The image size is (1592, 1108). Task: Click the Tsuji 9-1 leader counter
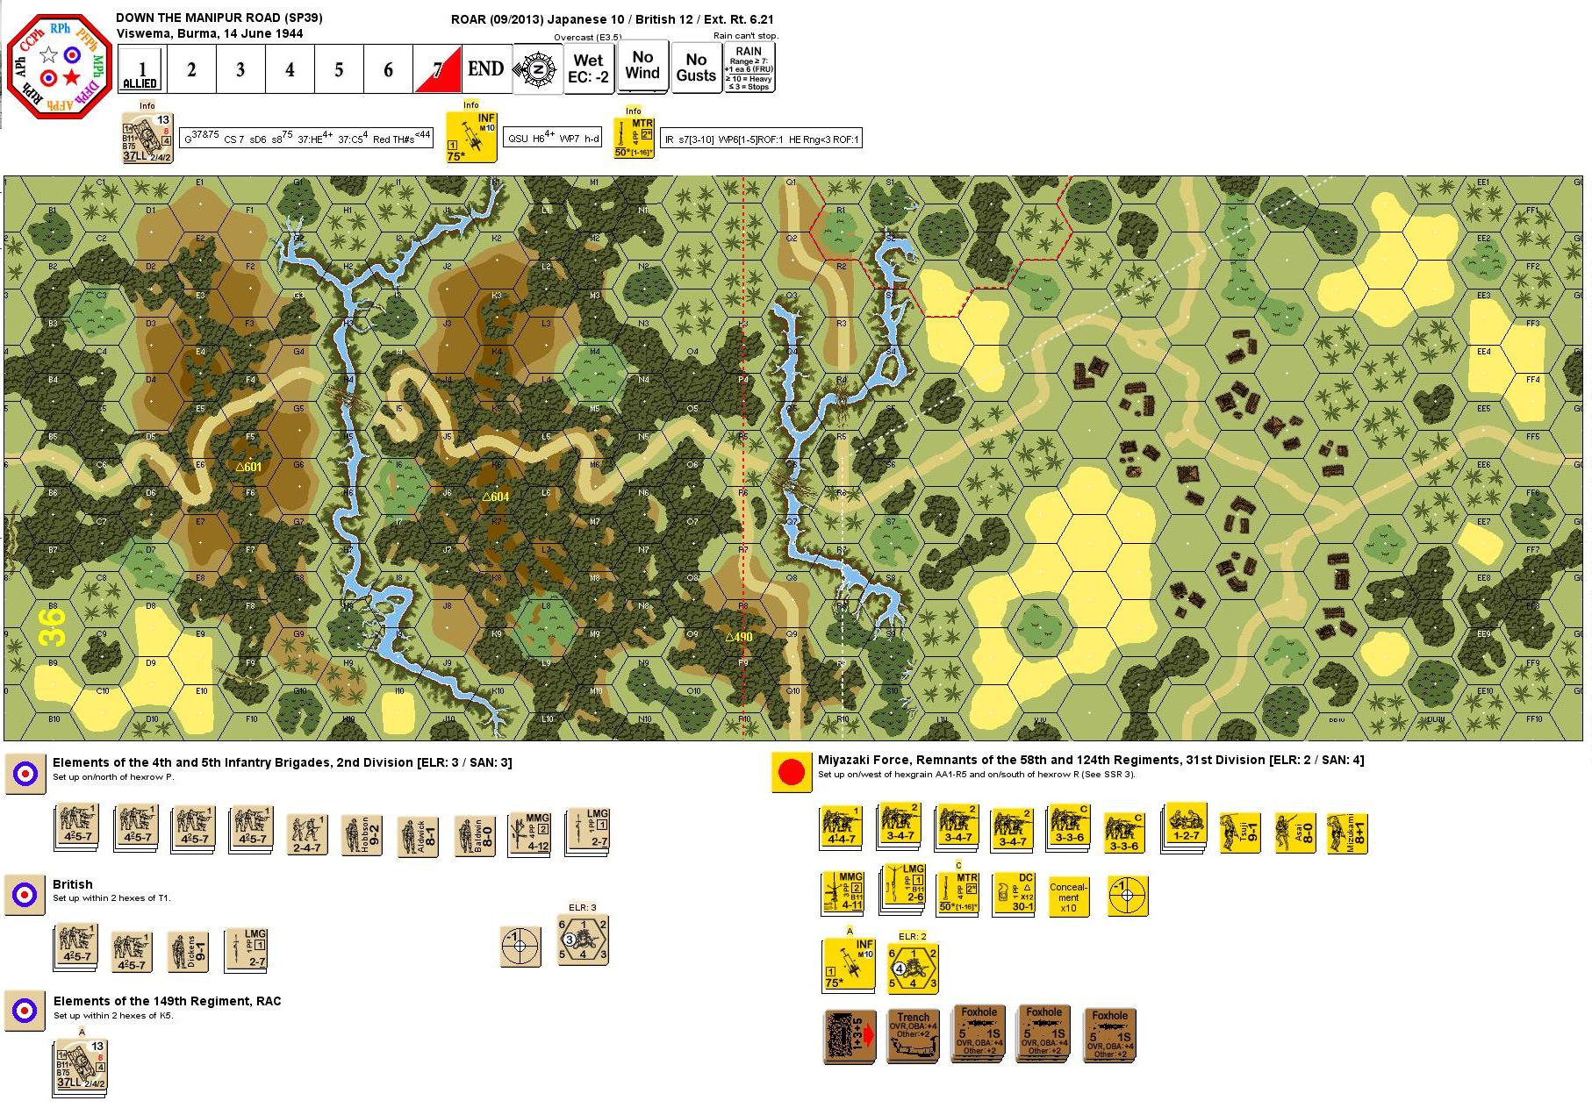point(1240,833)
